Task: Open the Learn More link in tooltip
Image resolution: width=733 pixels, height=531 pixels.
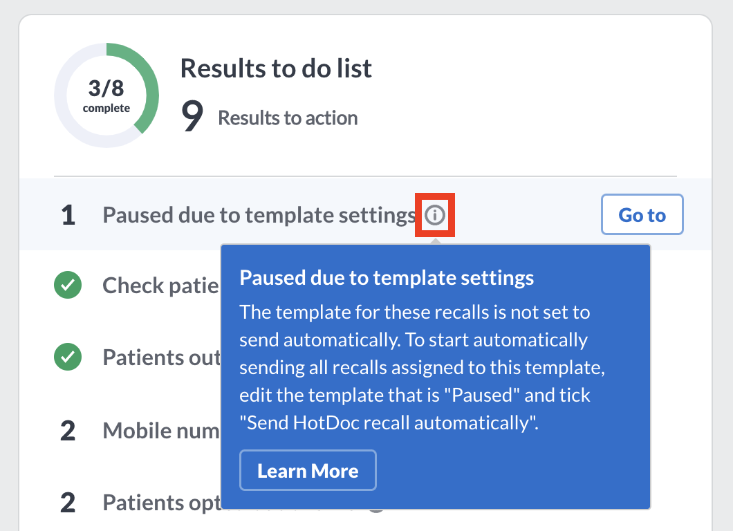Action: click(308, 470)
